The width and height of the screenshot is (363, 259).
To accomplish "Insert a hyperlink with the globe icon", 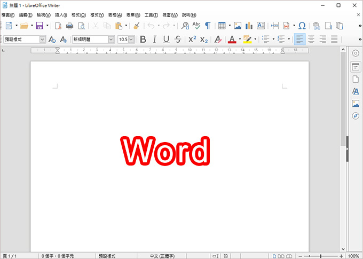I will point(317,26).
